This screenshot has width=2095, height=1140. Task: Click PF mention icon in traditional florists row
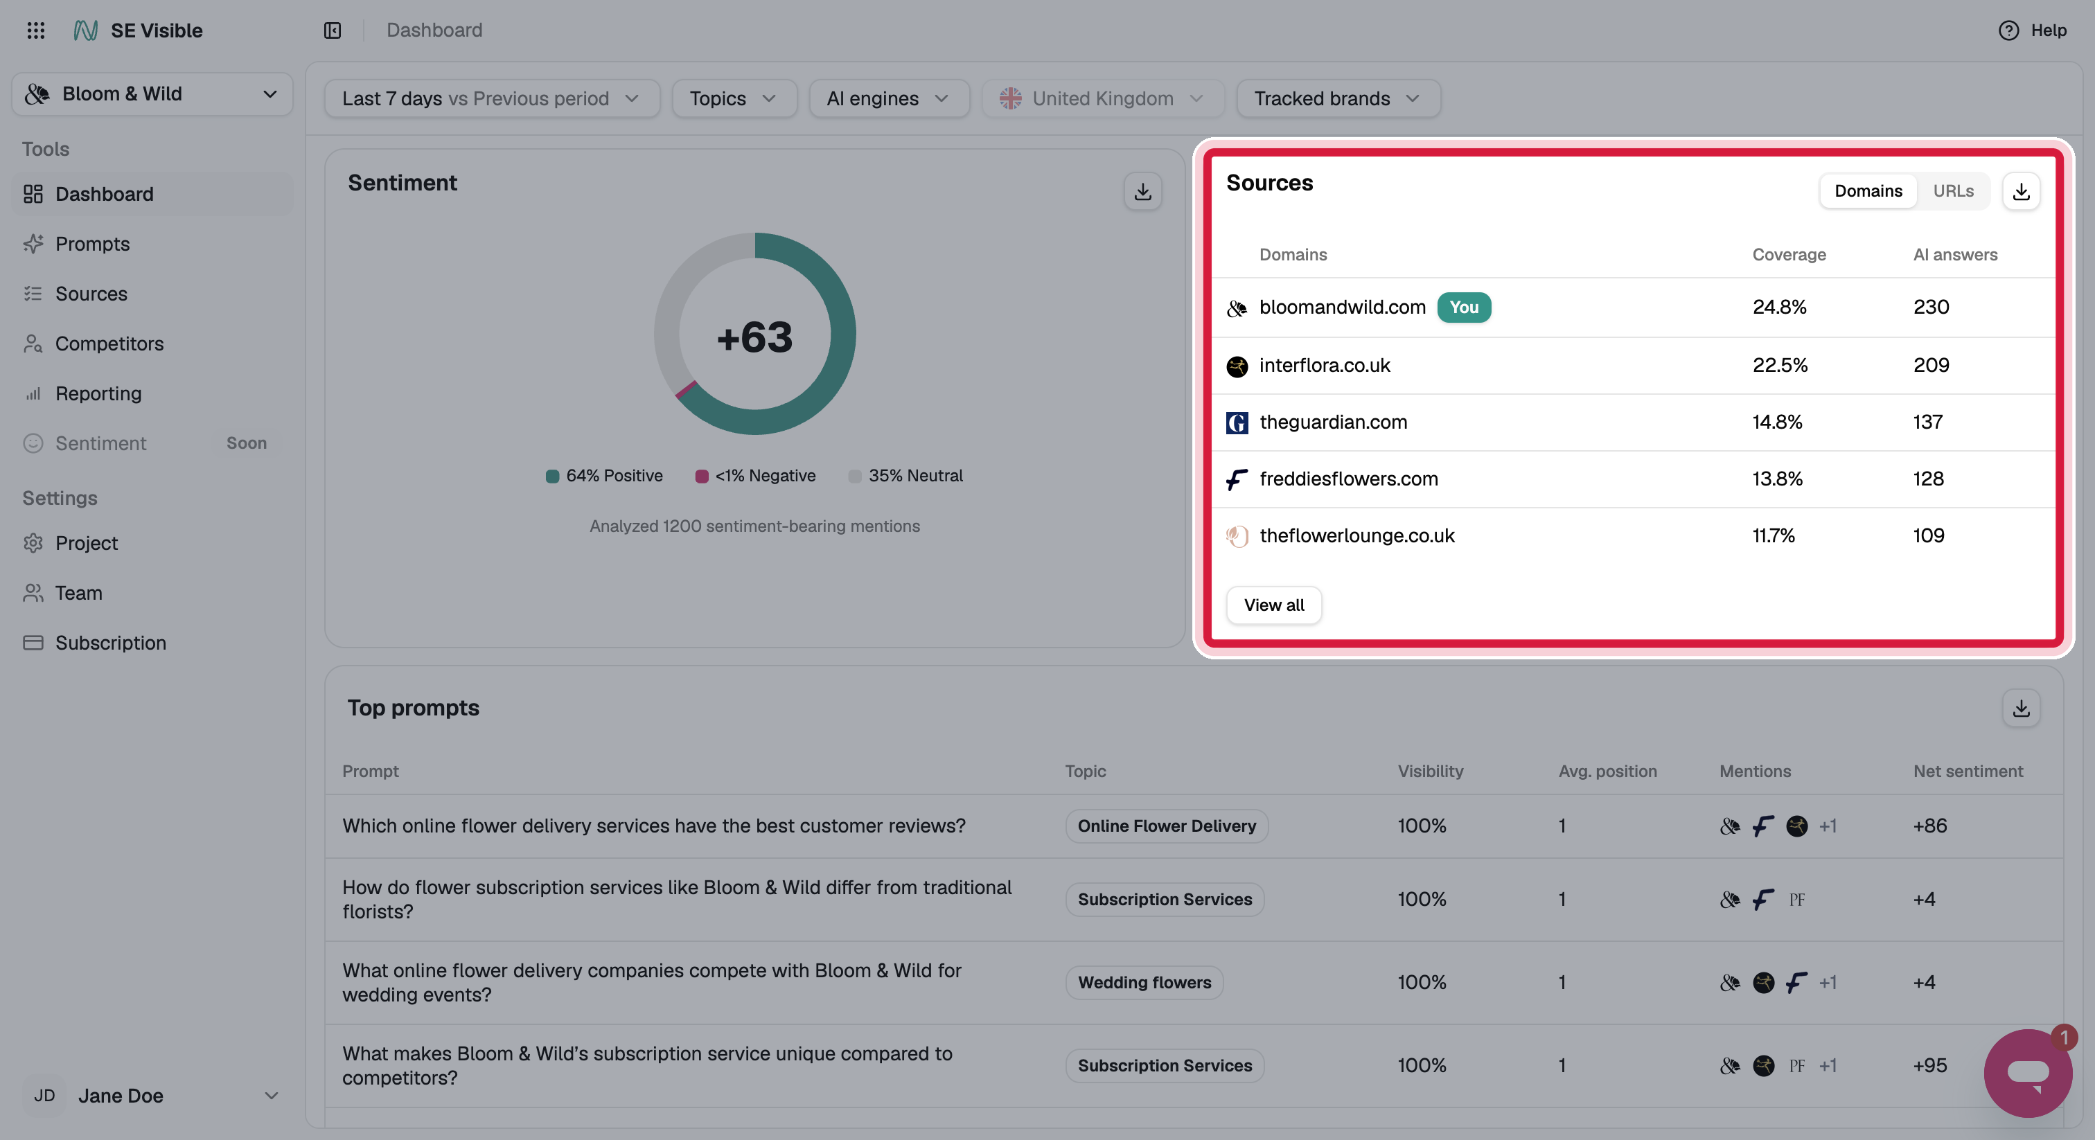coord(1796,900)
